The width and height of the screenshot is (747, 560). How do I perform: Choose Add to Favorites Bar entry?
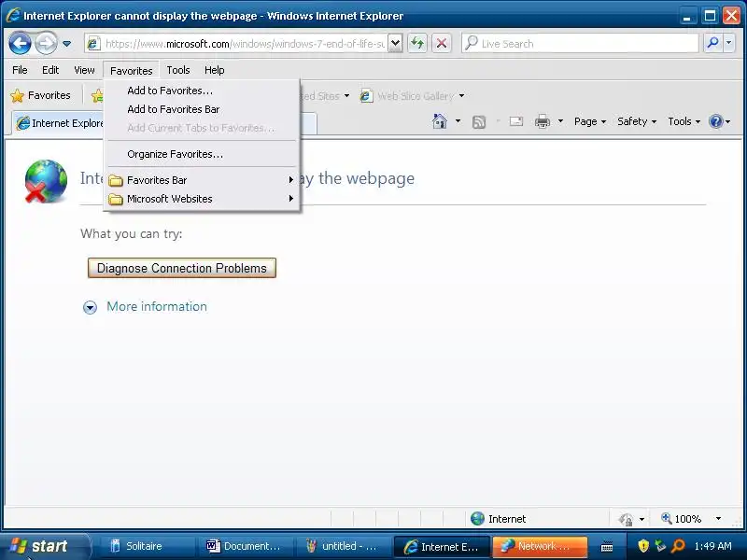(202, 109)
